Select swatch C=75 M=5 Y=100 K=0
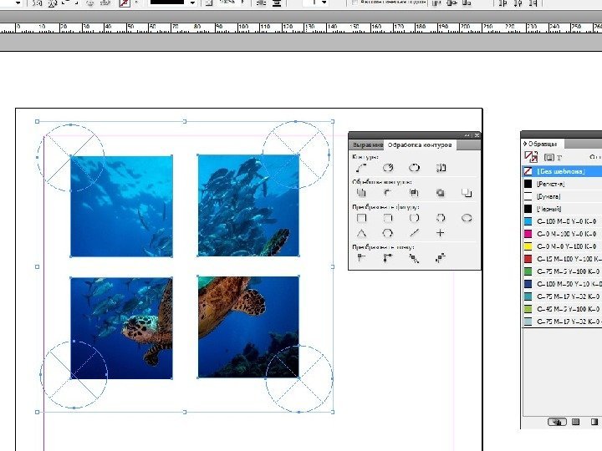 pos(562,271)
